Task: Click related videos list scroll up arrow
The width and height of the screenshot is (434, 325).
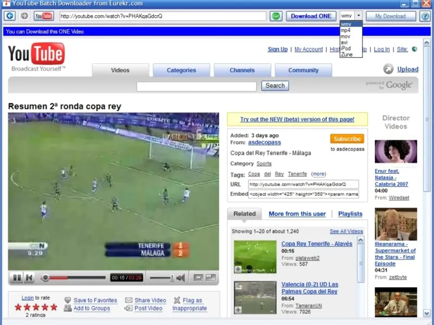Action: (x=360, y=240)
